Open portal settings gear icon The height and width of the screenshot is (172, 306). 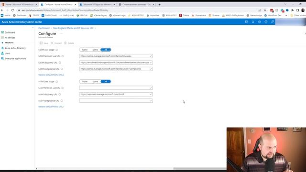point(259,22)
